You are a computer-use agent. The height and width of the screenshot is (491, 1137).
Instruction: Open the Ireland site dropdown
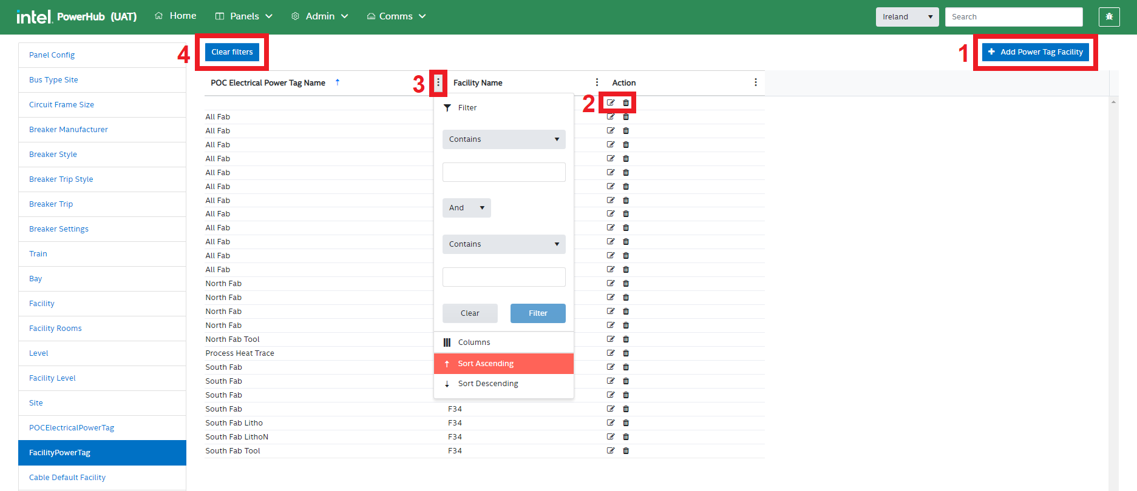coord(907,17)
